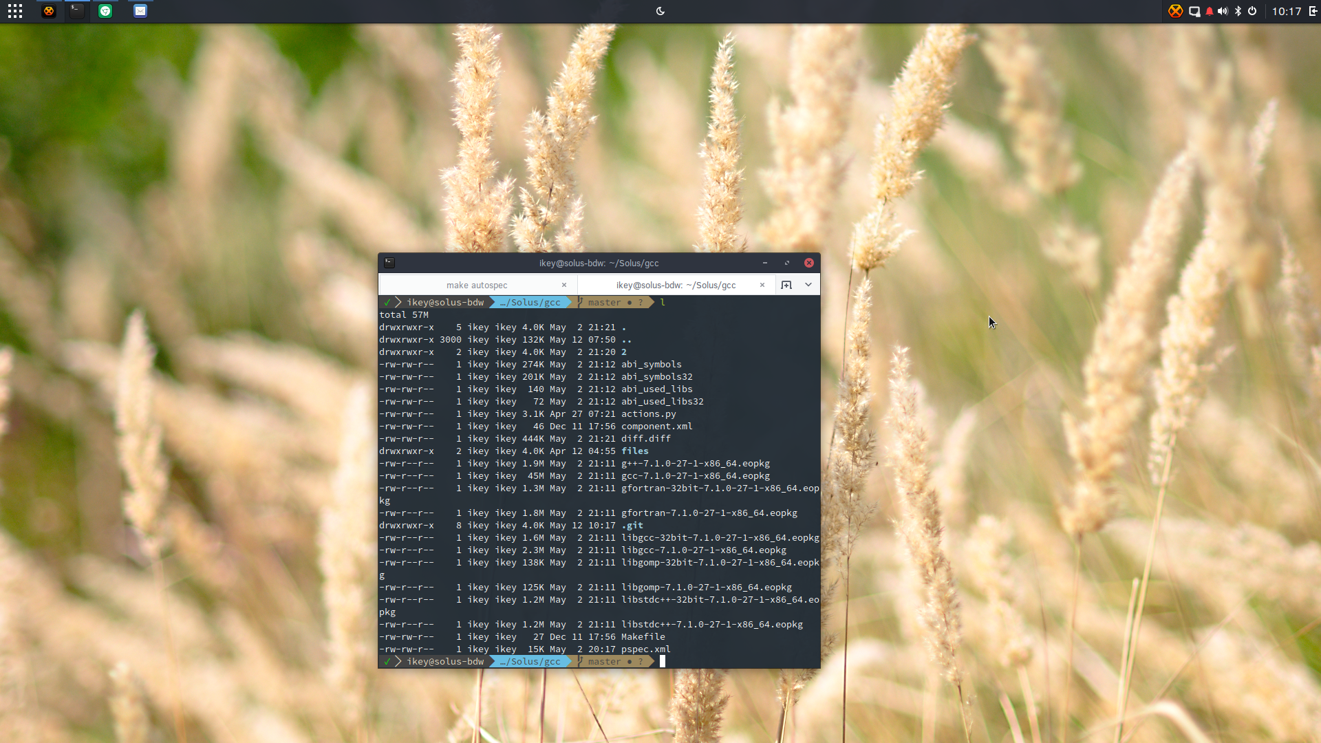Open the HexChat taskbar icon
Screen dimensions: 1321x743
pos(48,11)
